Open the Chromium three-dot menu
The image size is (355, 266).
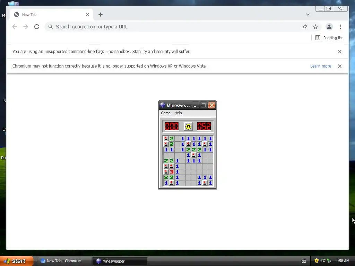point(340,27)
